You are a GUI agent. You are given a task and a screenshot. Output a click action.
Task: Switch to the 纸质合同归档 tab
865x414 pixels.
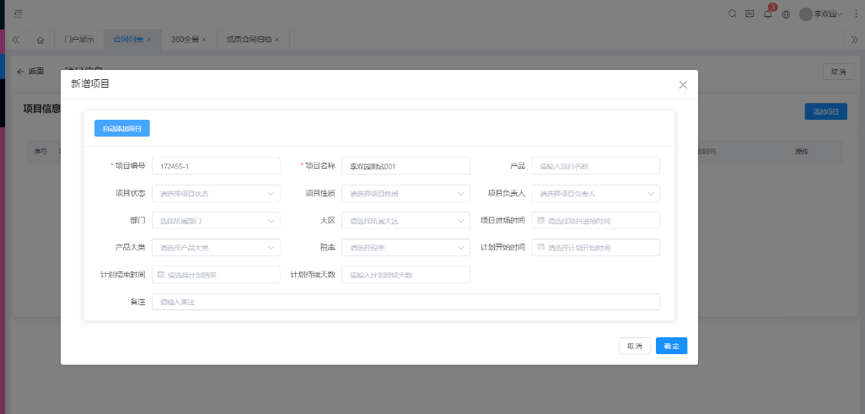pos(248,40)
